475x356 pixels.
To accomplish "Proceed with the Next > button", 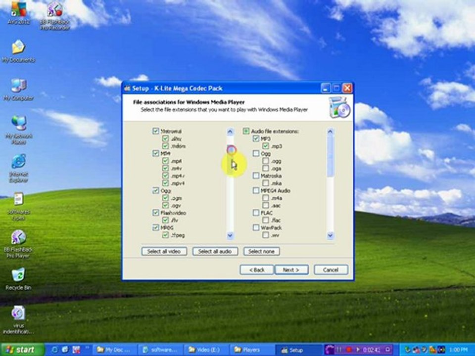I will 291,270.
